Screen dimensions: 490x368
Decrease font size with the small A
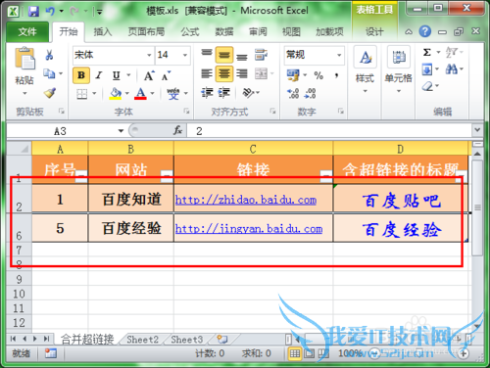point(166,75)
